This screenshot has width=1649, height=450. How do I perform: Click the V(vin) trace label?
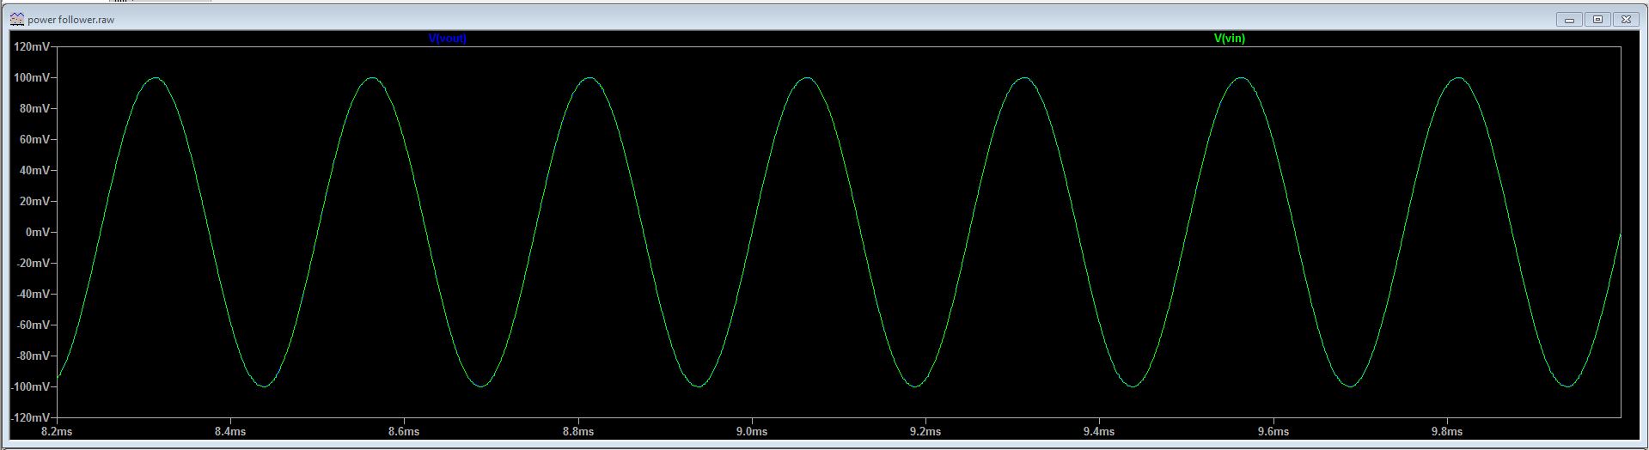click(x=1229, y=39)
